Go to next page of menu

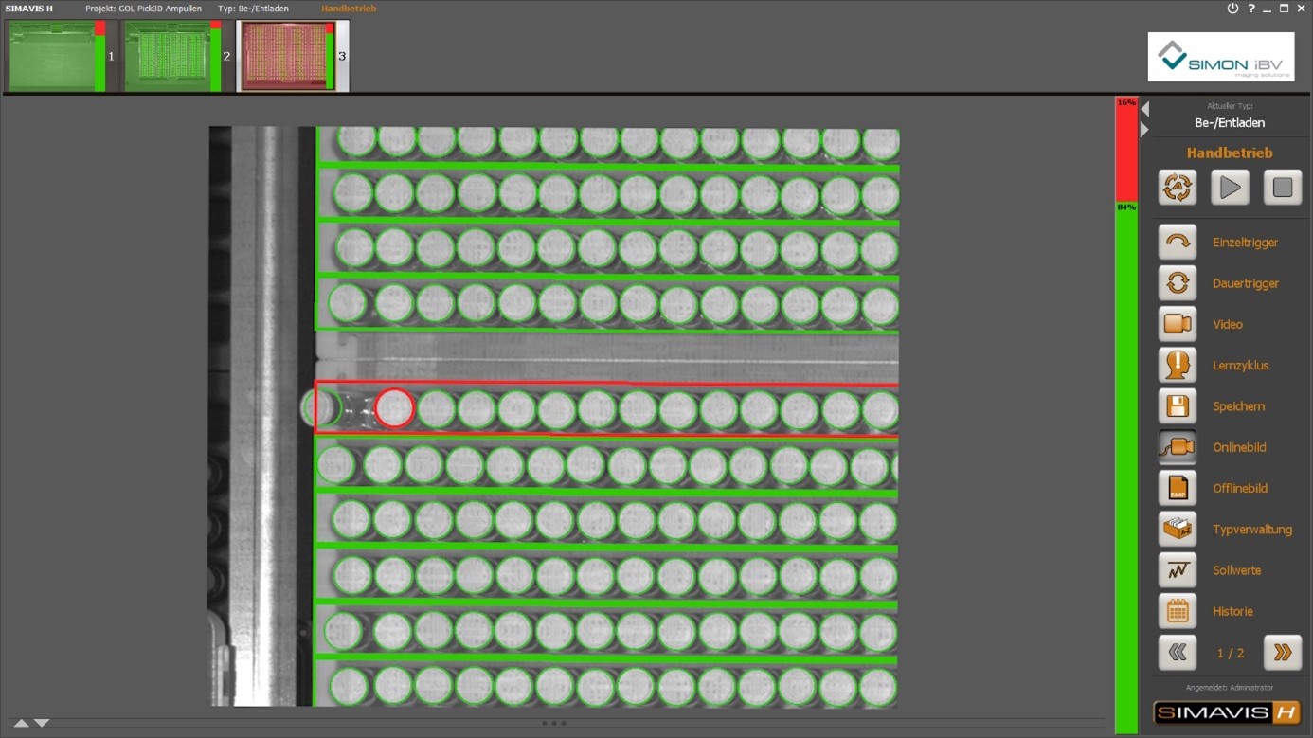[1283, 653]
